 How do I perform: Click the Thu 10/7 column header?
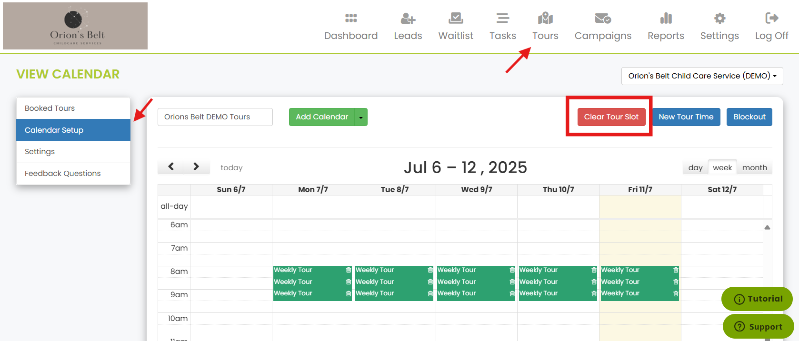point(559,189)
